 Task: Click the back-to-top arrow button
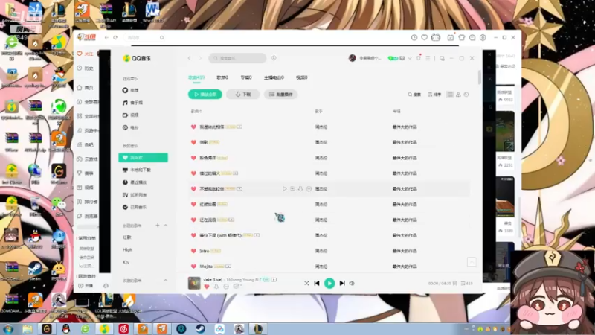click(x=472, y=262)
